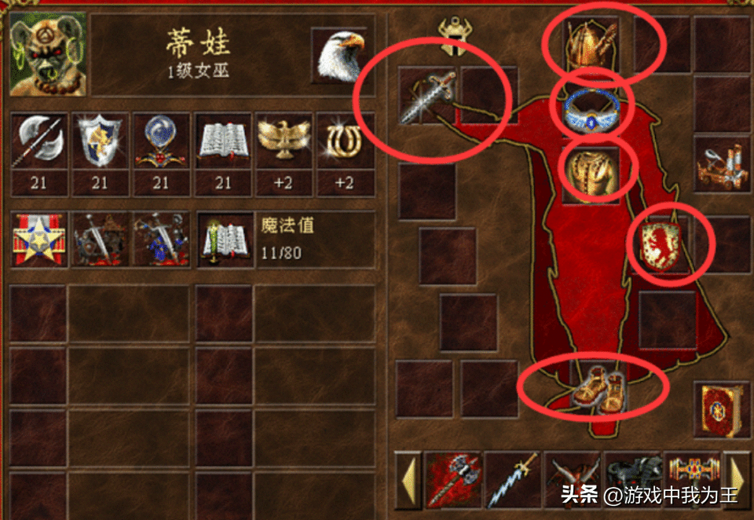
Task: Click the star experience medal icon
Action: [x=39, y=240]
